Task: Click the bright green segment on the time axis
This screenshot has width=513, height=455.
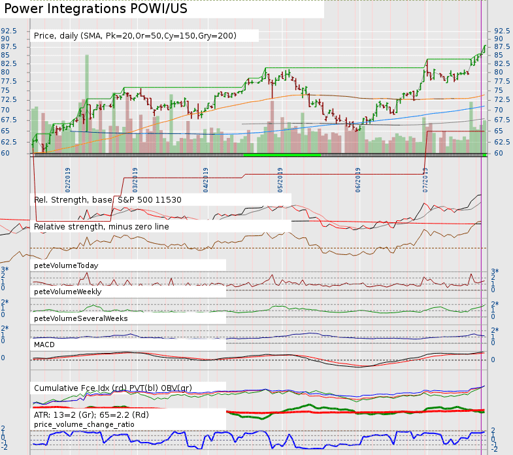Action: (282, 155)
